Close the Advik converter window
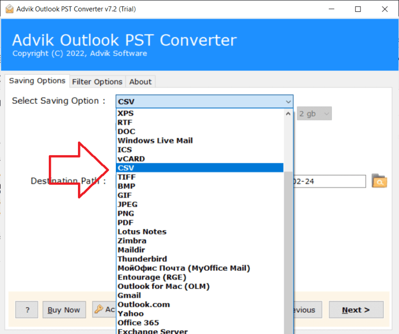Viewport: 399px width, 334px height. point(385,9)
